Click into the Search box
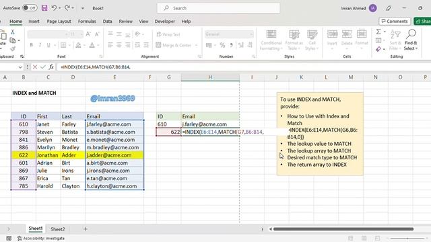The width and height of the screenshot is (431, 242). click(x=218, y=8)
